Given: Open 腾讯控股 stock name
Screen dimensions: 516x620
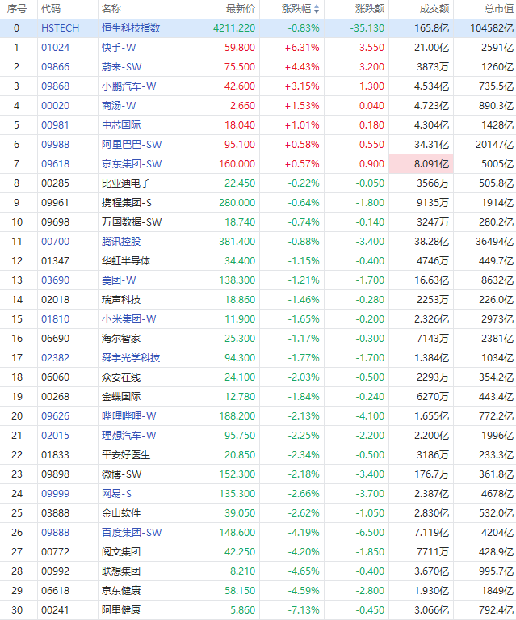Looking at the screenshot, I should click(x=121, y=241).
